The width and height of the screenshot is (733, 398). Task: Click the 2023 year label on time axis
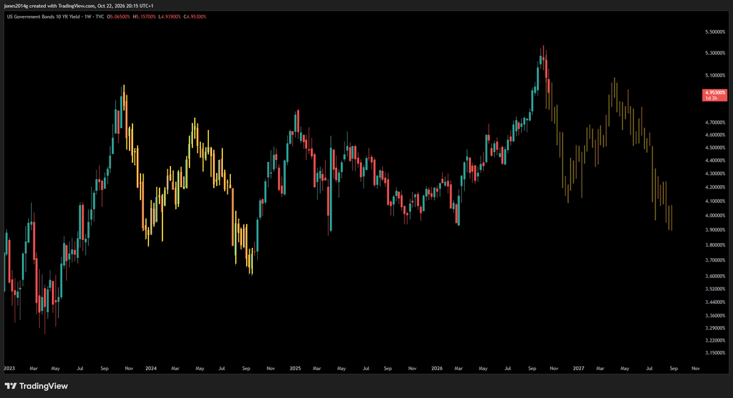point(9,369)
